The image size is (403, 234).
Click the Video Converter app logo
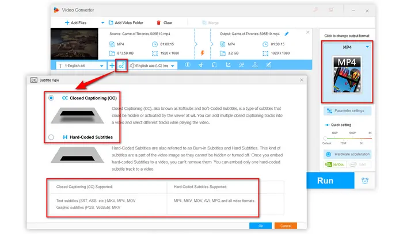pos(56,10)
